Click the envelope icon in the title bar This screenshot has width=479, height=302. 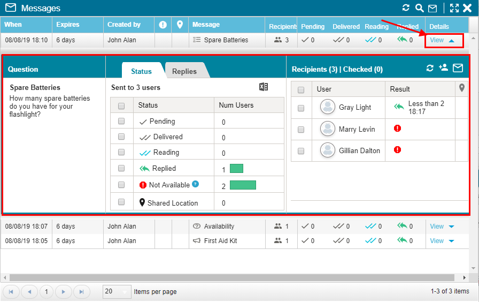(x=432, y=8)
